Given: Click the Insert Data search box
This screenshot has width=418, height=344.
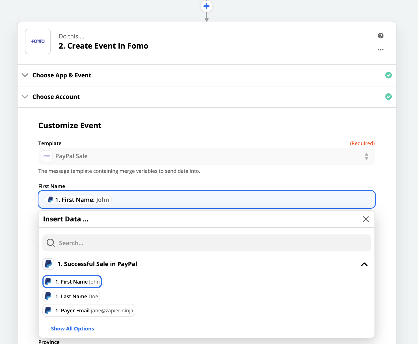Looking at the screenshot, I should click(x=207, y=243).
